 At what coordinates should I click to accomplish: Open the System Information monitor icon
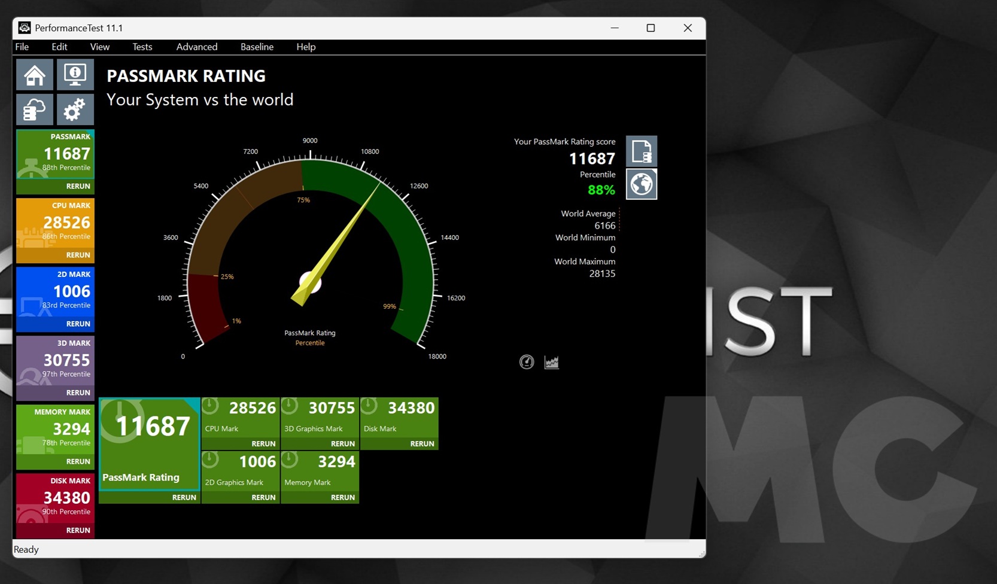(75, 75)
